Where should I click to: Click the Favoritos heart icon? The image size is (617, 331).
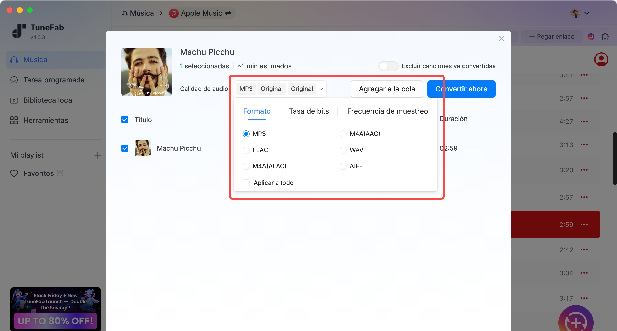click(x=14, y=173)
